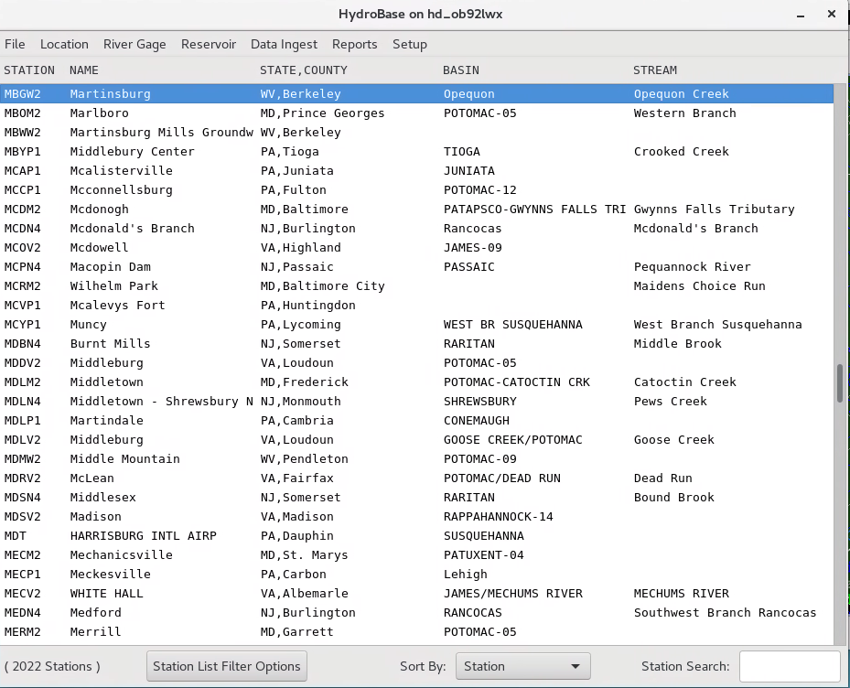Select MBYP1 Middlebury Center station

pyautogui.click(x=416, y=152)
